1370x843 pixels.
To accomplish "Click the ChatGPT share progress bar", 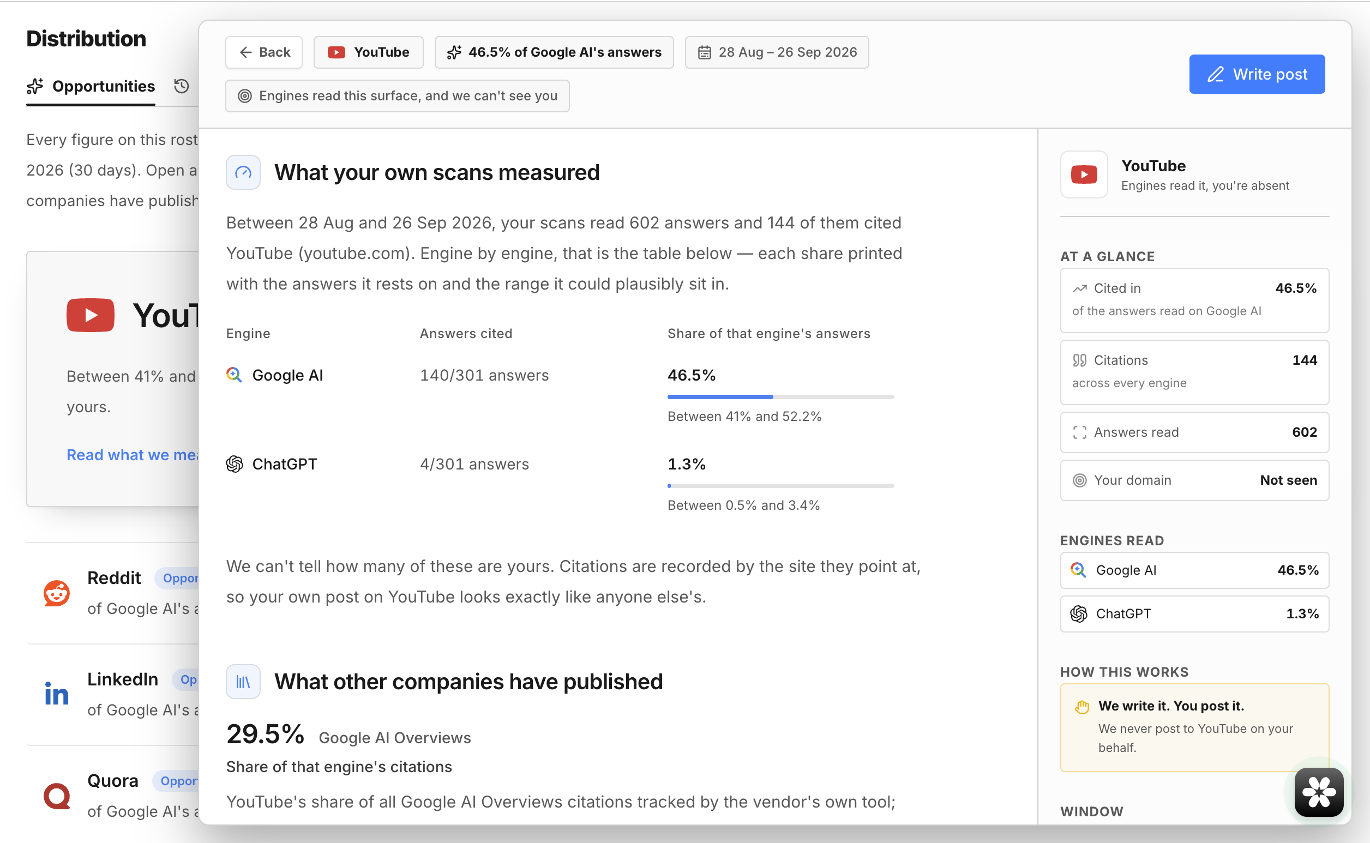I will tap(780, 486).
